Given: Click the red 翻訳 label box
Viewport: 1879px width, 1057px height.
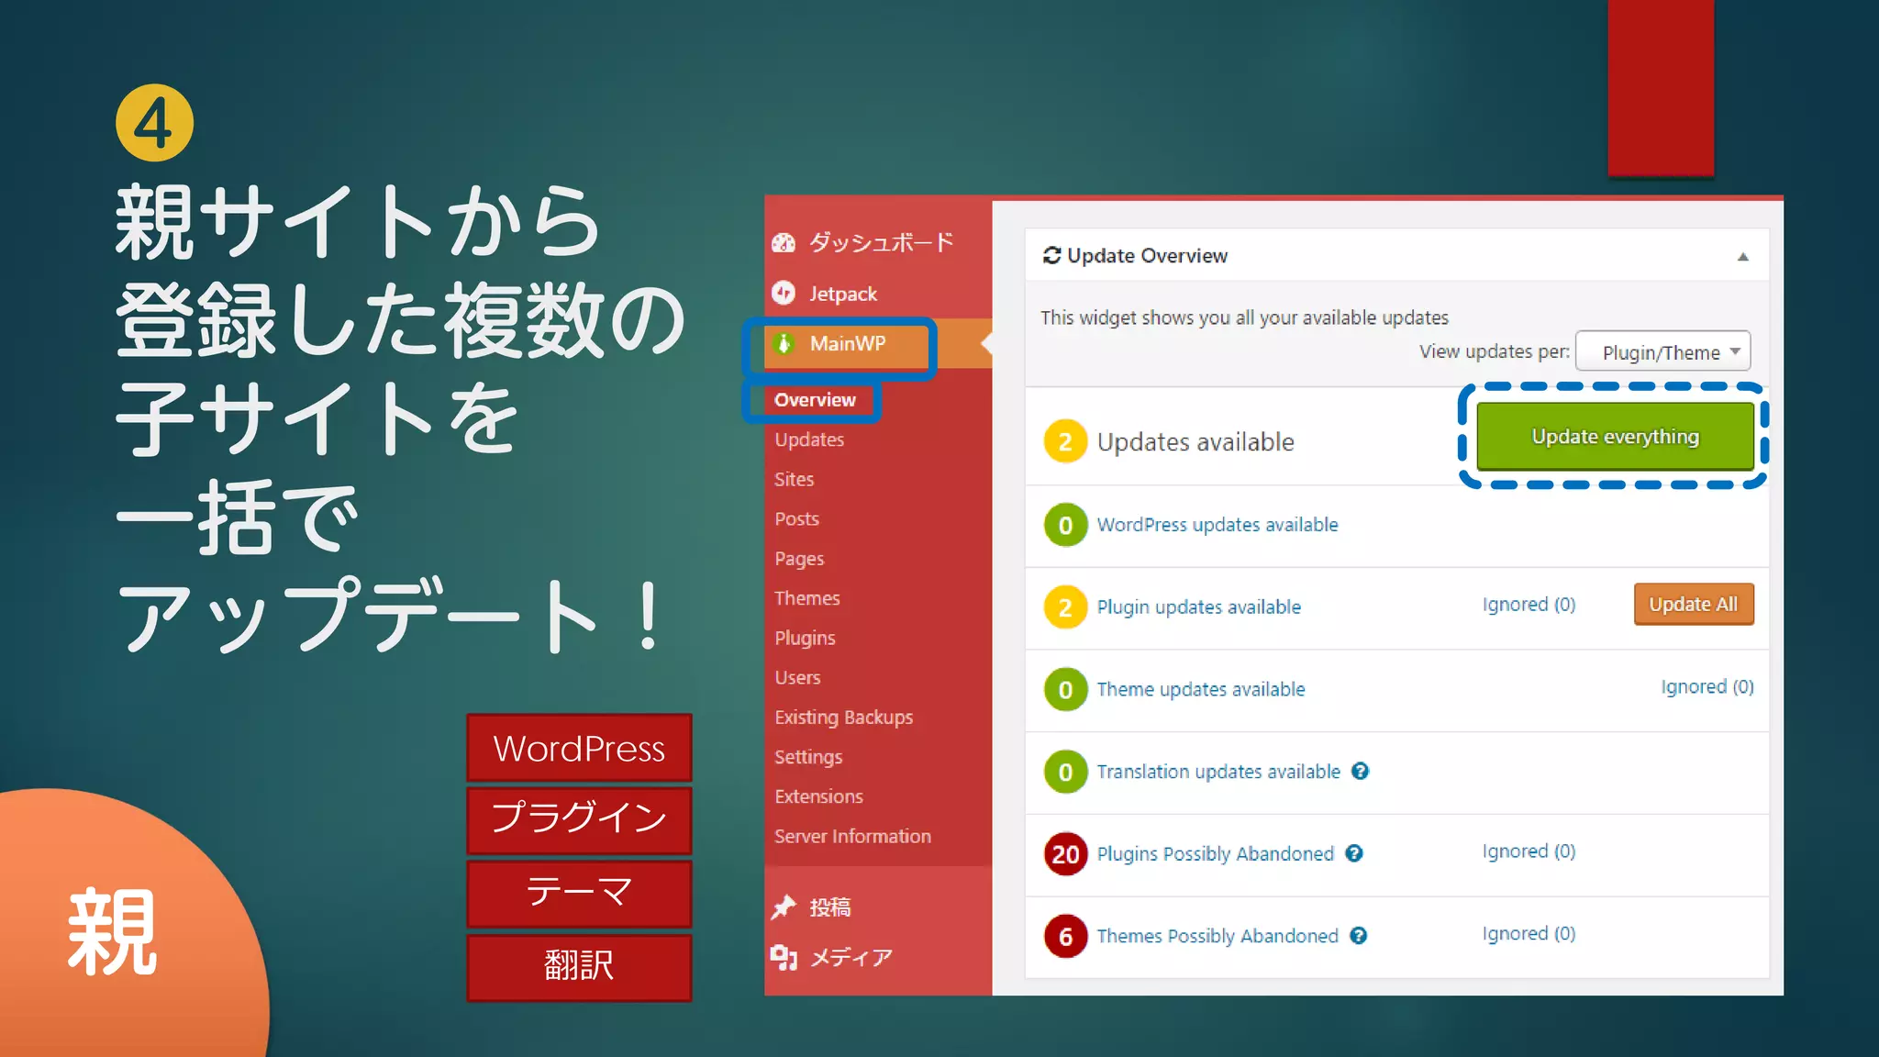Looking at the screenshot, I should click(x=579, y=967).
